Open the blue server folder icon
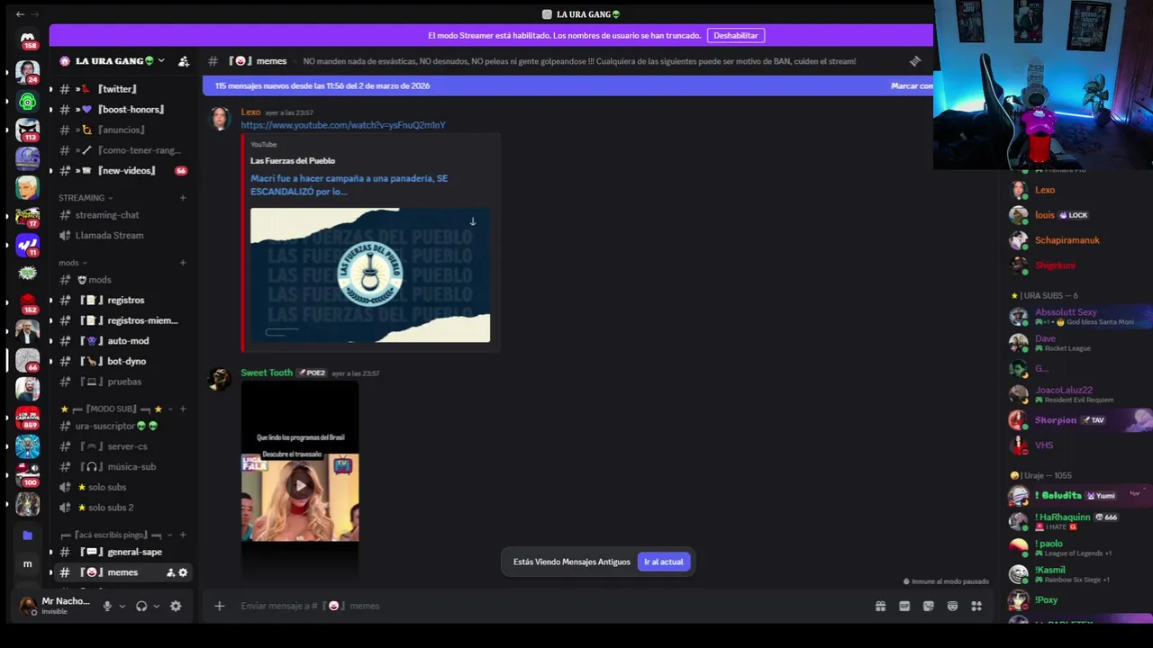 point(27,535)
